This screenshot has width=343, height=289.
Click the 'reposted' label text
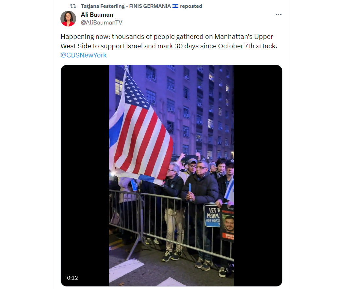(x=191, y=6)
